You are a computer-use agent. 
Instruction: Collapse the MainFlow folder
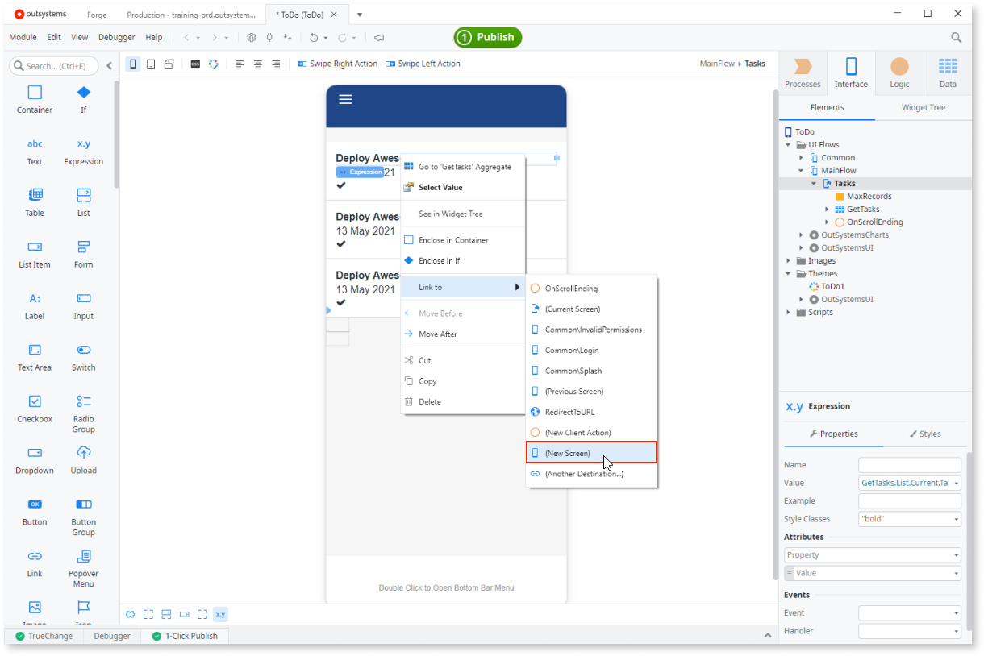click(x=801, y=170)
